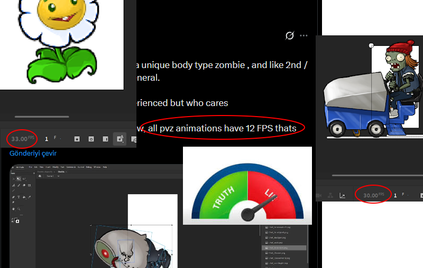
Task: Select the Hand tool
Action: click(x=13, y=209)
